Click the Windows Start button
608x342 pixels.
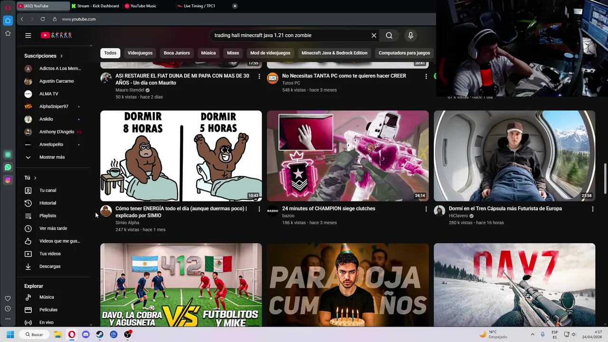click(10, 334)
